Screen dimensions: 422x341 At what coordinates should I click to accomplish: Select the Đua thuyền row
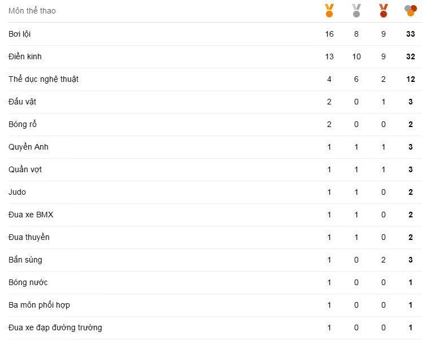click(29, 237)
